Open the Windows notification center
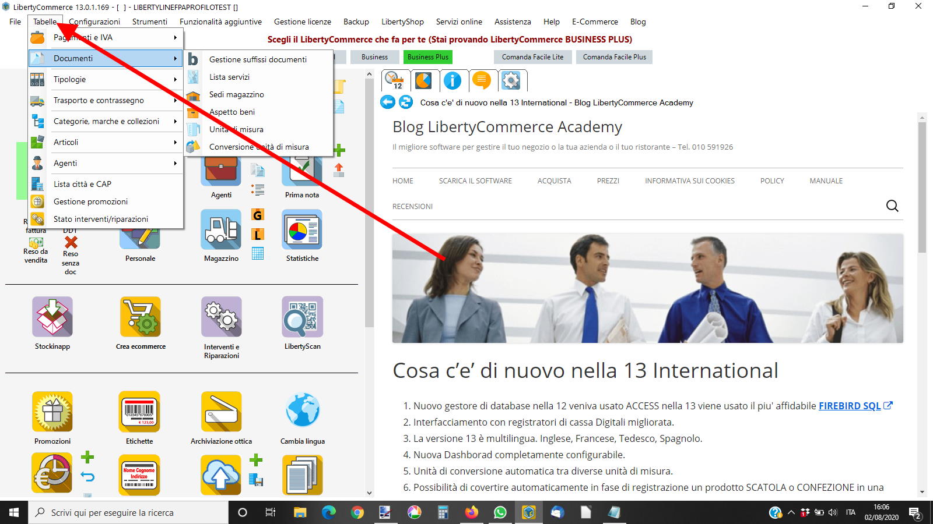Image resolution: width=933 pixels, height=524 pixels. pos(914,512)
